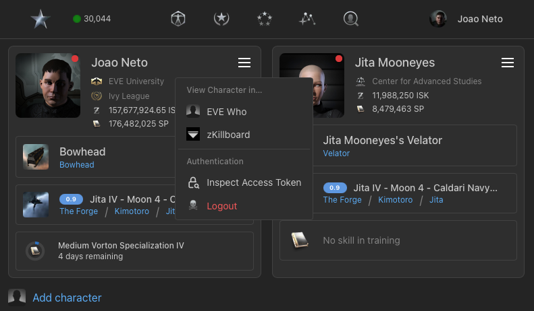Click the book icon beside No skill in training
Screen dimensions: 534x311
tap(300, 240)
